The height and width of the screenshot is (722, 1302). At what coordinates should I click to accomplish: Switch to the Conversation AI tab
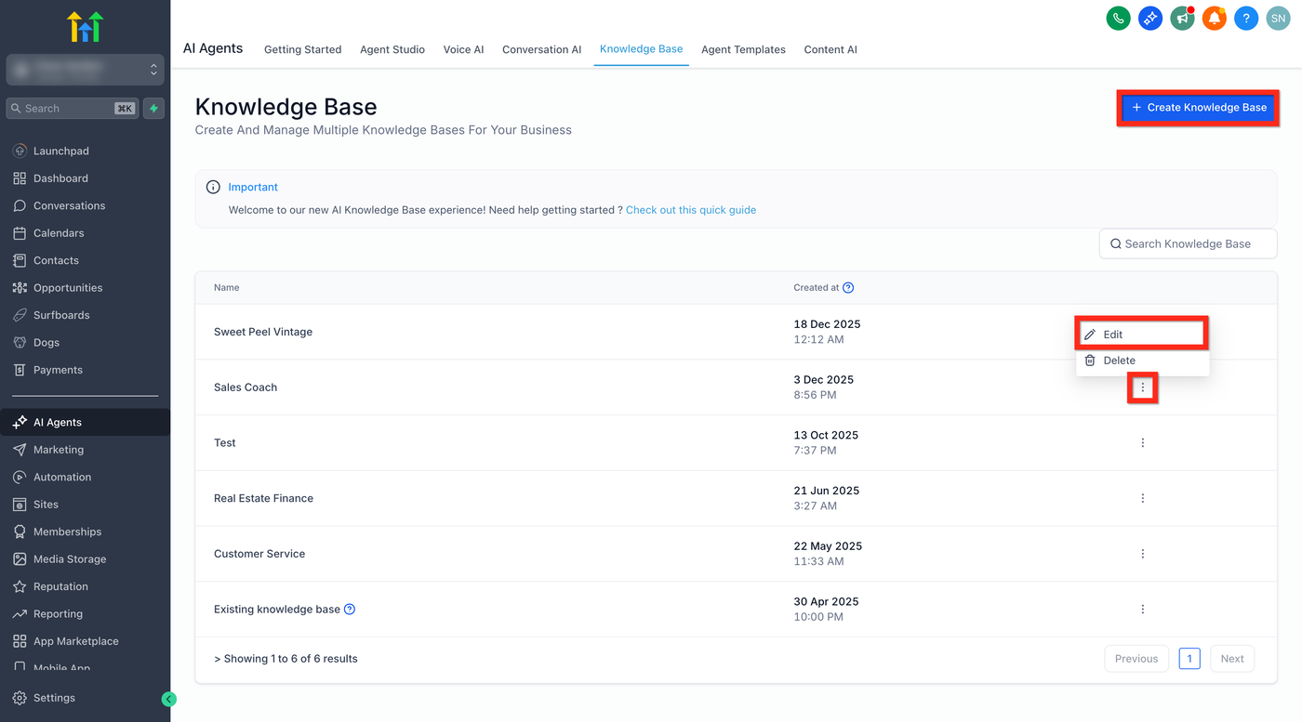coord(541,49)
